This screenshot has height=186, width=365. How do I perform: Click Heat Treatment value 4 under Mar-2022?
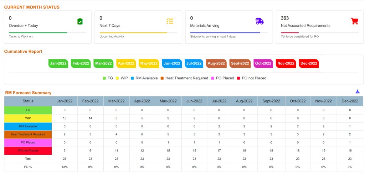coord(117,135)
